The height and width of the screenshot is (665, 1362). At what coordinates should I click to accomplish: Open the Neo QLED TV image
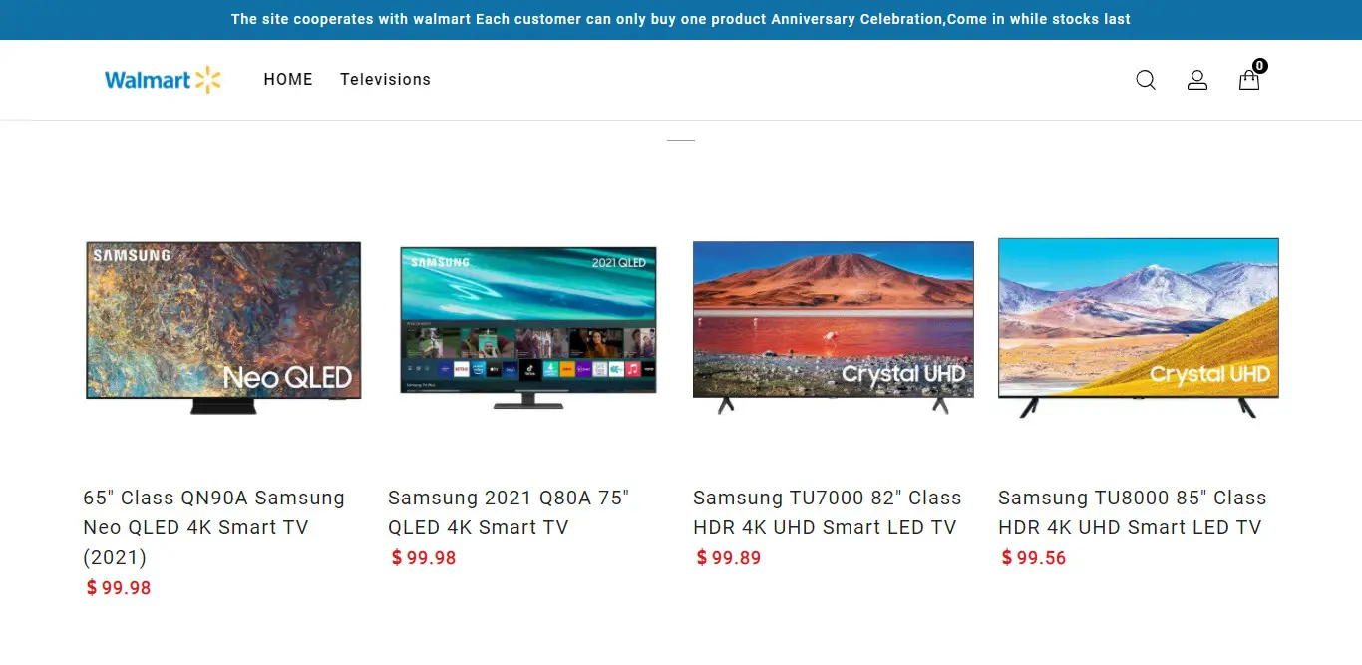point(223,328)
